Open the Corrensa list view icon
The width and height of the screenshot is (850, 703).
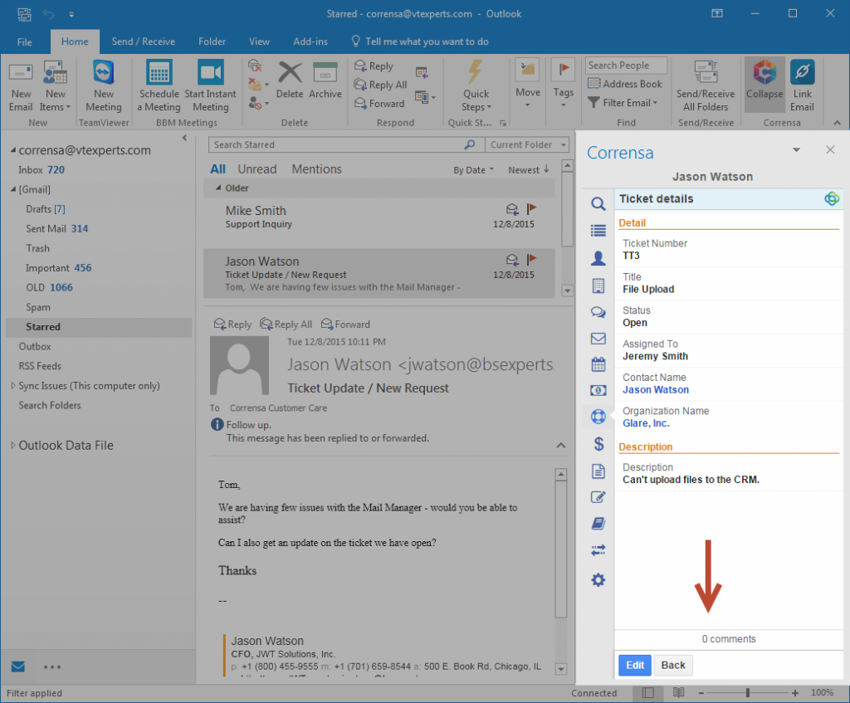click(598, 231)
